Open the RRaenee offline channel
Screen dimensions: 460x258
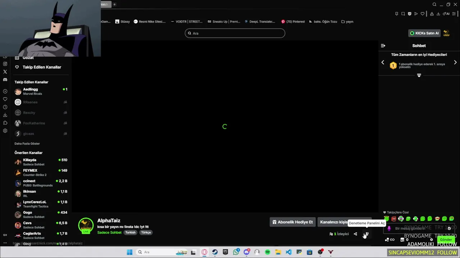[x=41, y=102]
